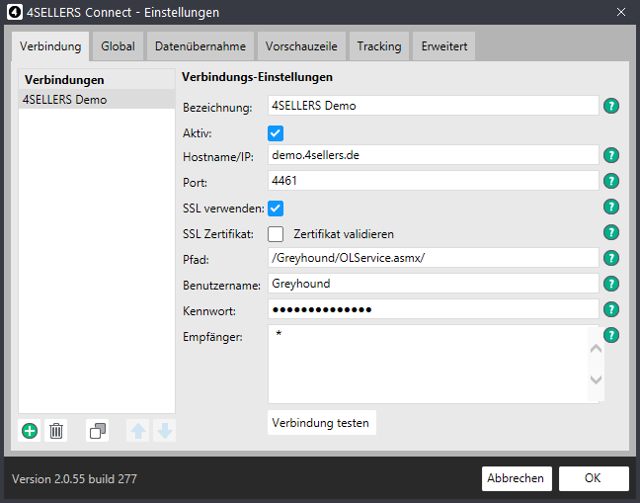This screenshot has width=640, height=503.
Task: Go to the Erweitert tab
Action: click(444, 46)
